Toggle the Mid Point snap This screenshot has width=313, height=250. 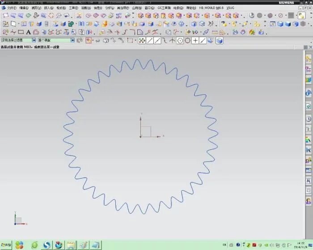[x=157, y=41]
